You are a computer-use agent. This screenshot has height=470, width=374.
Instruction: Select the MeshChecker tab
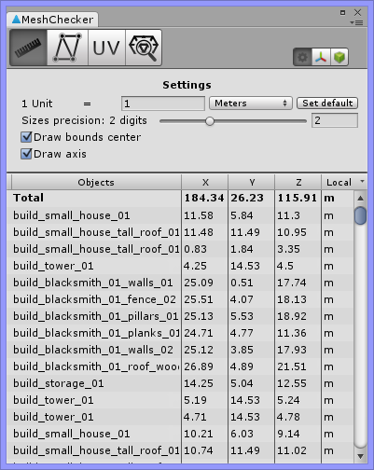point(52,20)
